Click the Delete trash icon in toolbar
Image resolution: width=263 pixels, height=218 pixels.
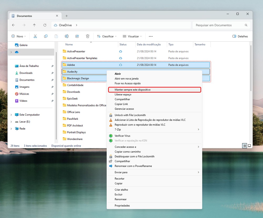(x=88, y=36)
